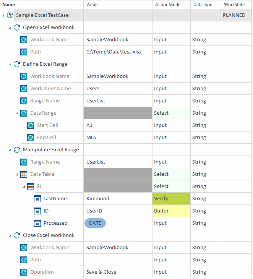Screen dimensions: 253x279
Task: Click the Define Excel Range step icon
Action: click(17, 64)
